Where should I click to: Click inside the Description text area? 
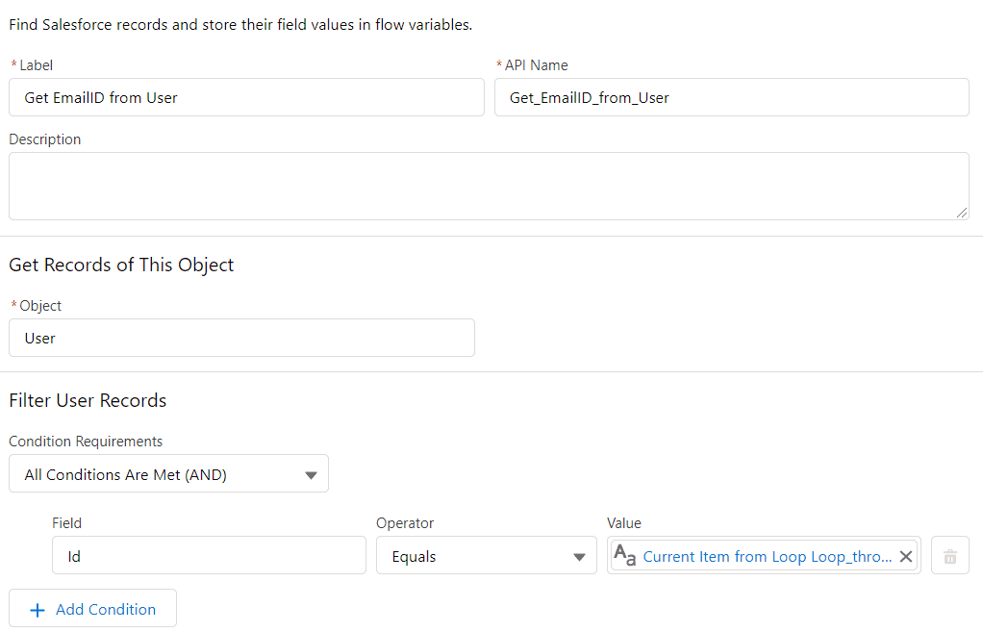(489, 187)
